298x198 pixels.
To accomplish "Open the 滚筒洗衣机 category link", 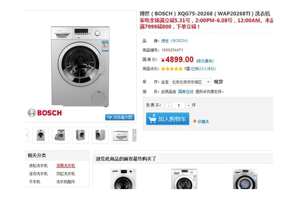I will click(x=66, y=166).
